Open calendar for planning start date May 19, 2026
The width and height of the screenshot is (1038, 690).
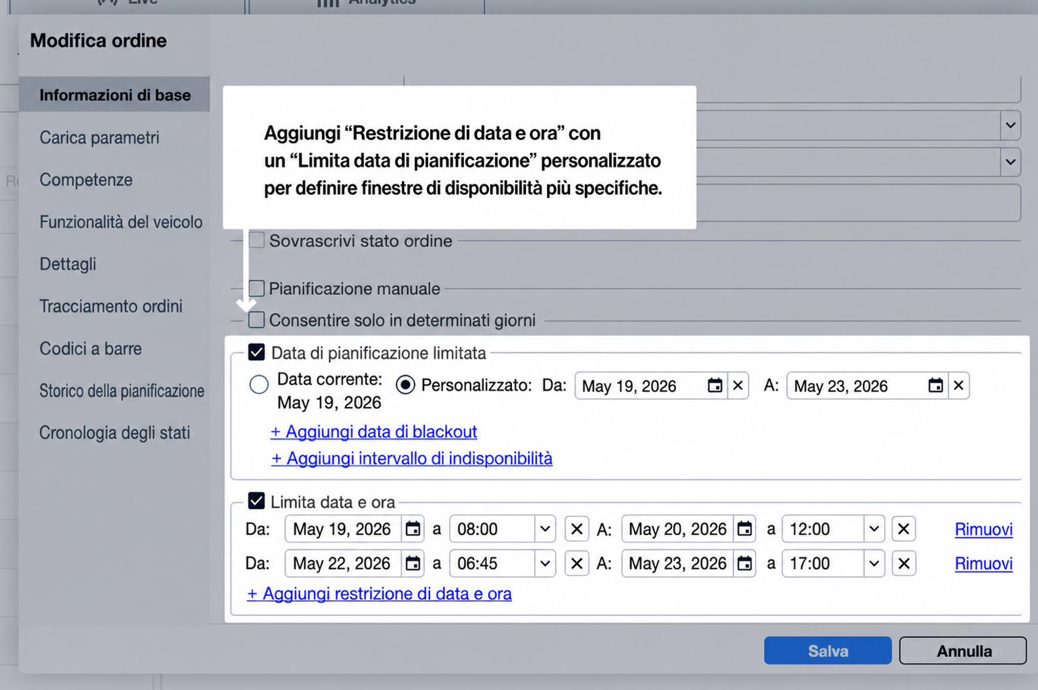pyautogui.click(x=715, y=386)
